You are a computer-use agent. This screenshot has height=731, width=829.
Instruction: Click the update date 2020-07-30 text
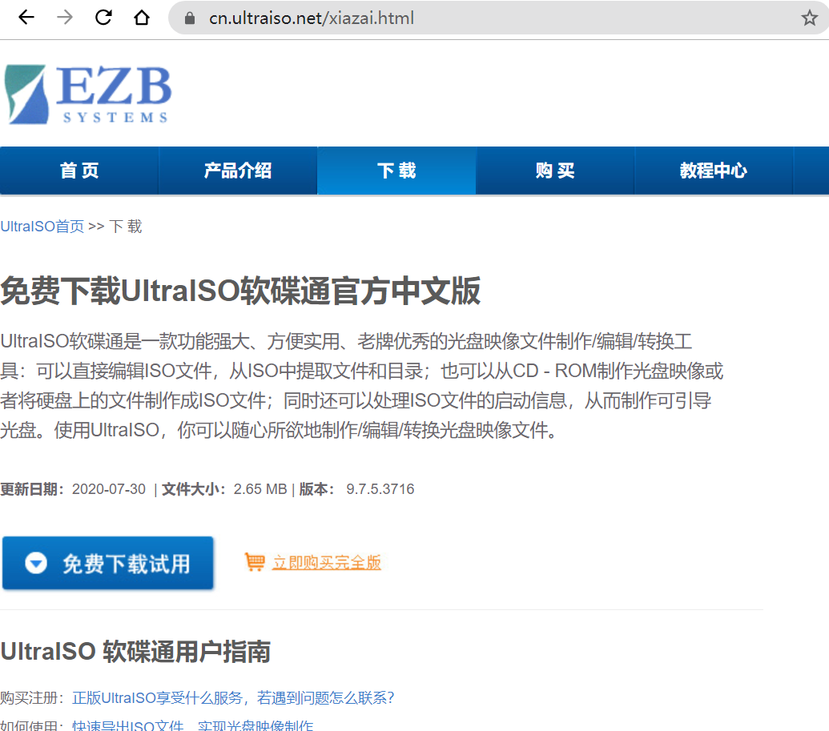pos(109,489)
